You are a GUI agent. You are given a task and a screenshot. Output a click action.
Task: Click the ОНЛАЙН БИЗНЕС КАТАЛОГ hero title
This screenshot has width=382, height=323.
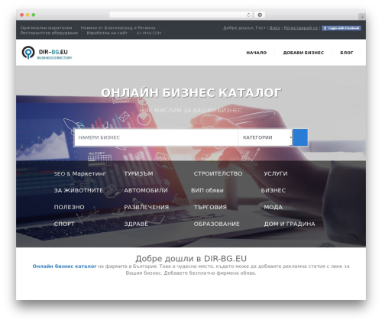[191, 92]
